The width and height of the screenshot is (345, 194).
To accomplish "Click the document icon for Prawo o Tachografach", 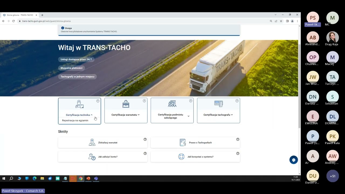I will (x=183, y=143).
